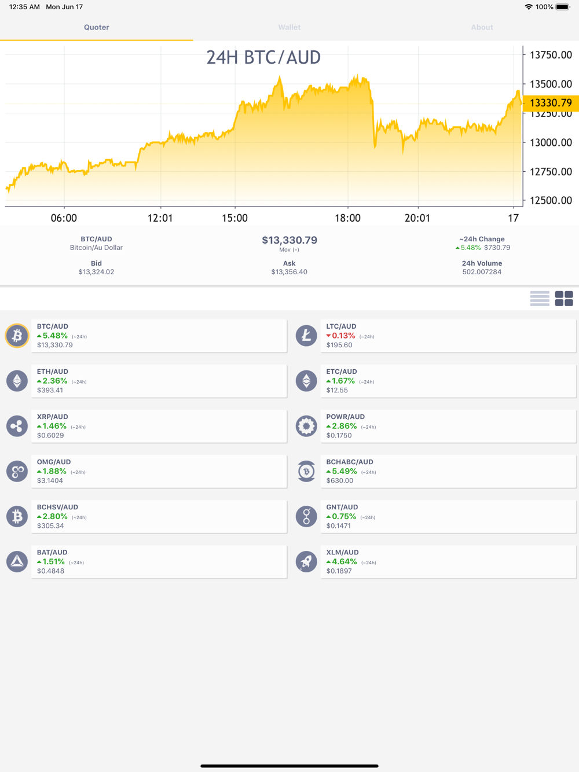
Task: Select the Ethereum ETH coin icon
Action: (17, 381)
